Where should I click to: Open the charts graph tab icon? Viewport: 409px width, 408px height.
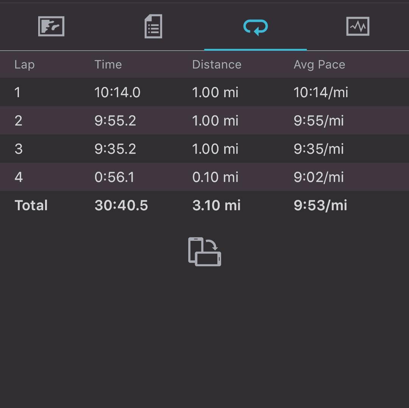(x=357, y=26)
